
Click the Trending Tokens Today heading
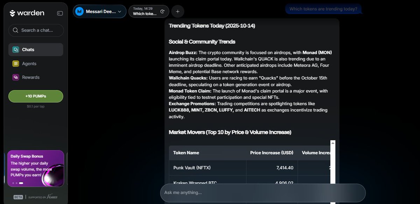[x=212, y=26]
